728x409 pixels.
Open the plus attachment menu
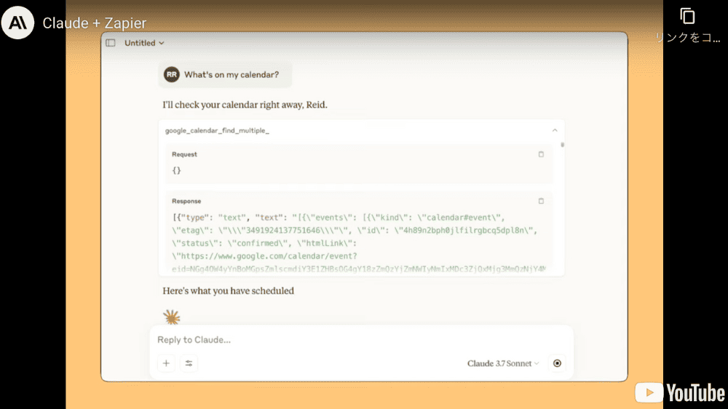click(166, 363)
